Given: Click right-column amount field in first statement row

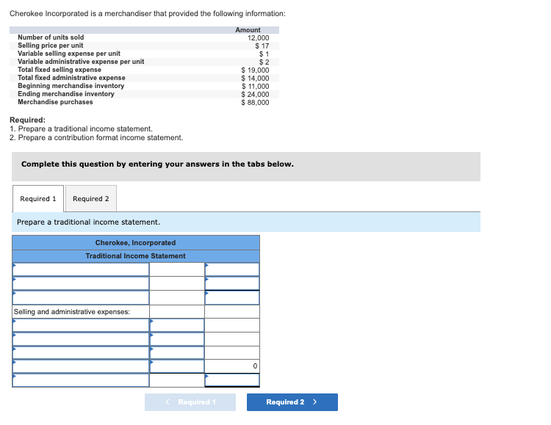Looking at the screenshot, I should (232, 269).
